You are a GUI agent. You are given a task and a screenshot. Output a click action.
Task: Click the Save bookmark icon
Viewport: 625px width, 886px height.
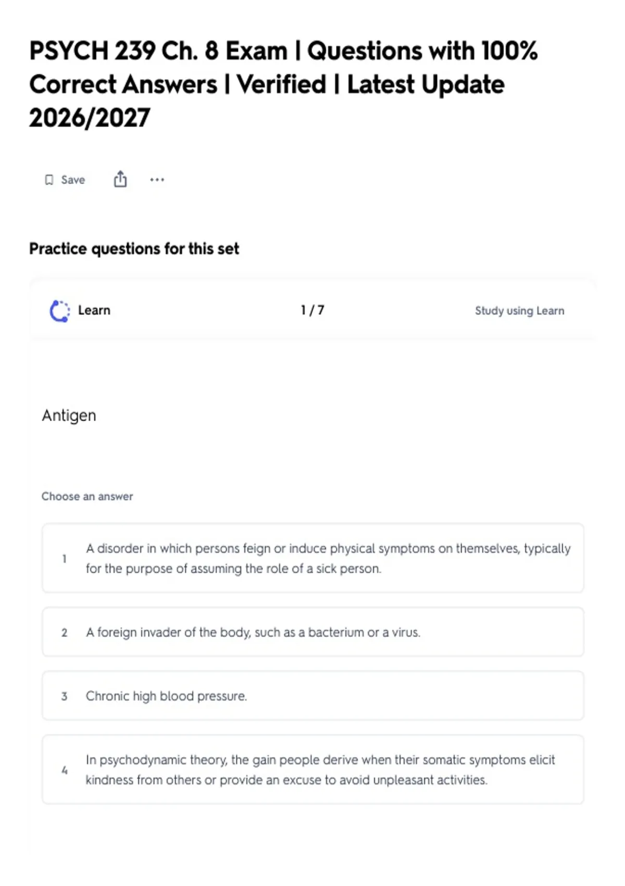[x=49, y=180]
